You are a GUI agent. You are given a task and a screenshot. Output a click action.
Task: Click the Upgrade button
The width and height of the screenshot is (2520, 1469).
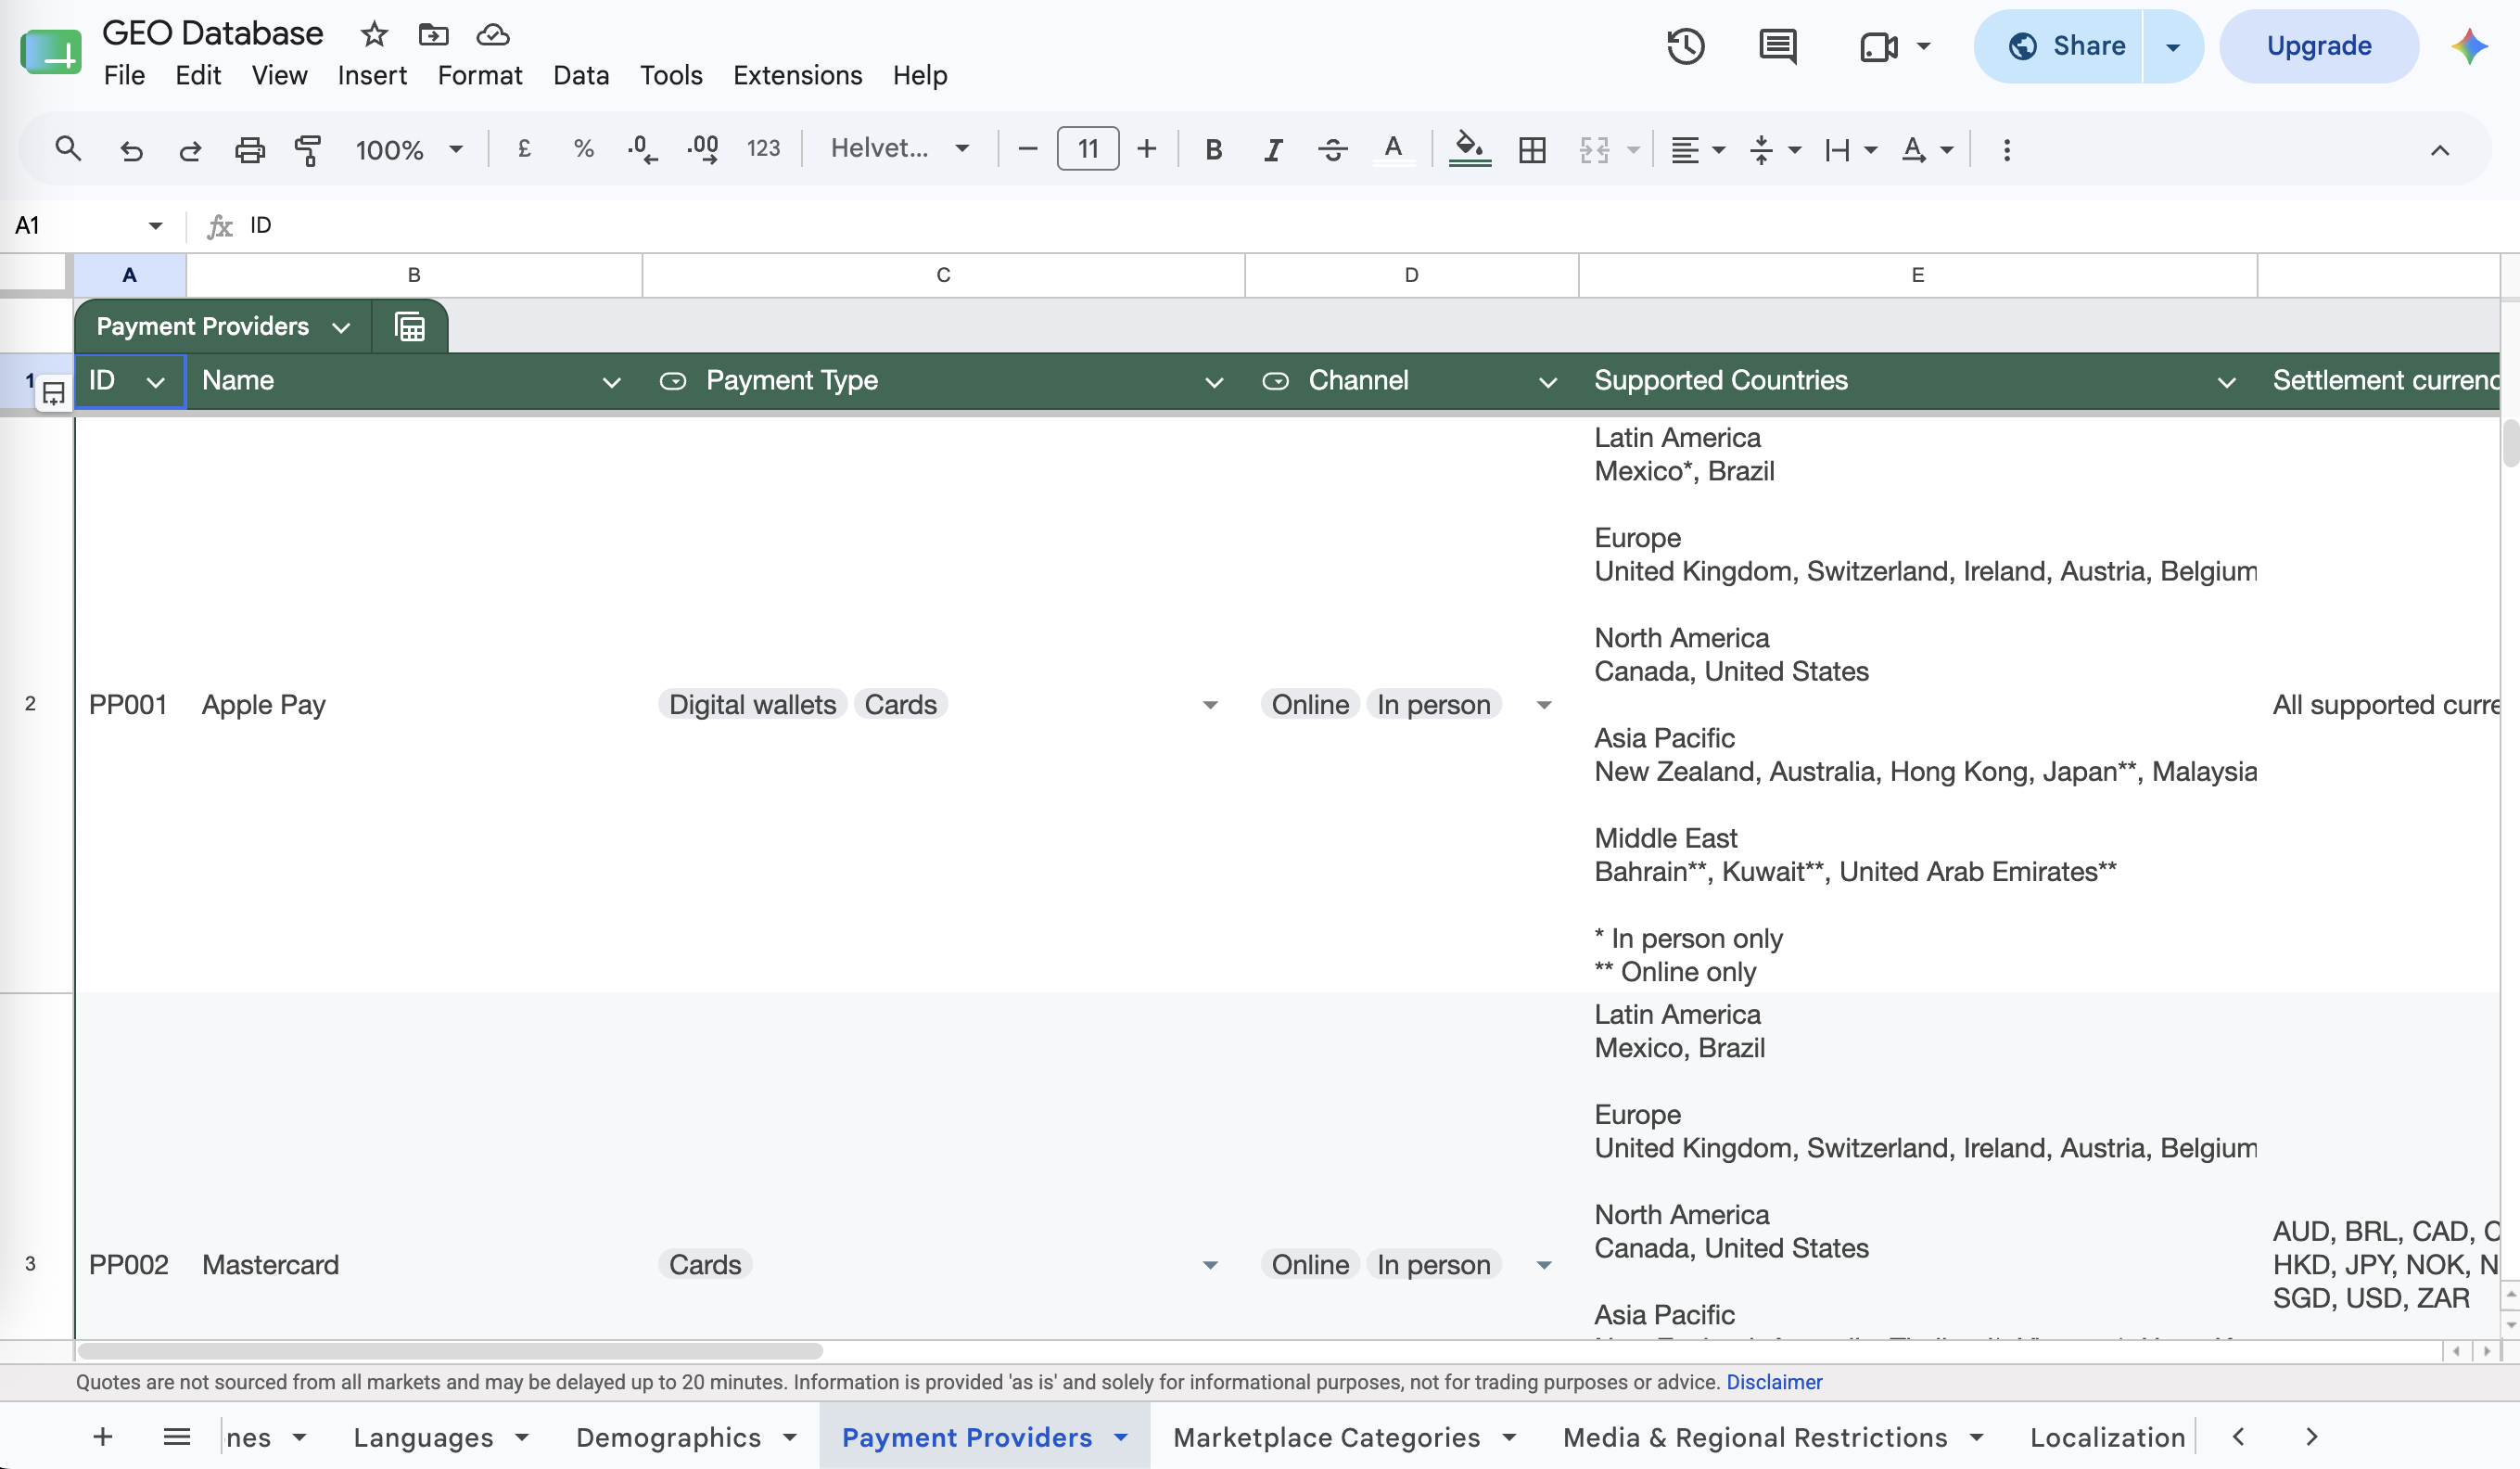click(x=2318, y=46)
